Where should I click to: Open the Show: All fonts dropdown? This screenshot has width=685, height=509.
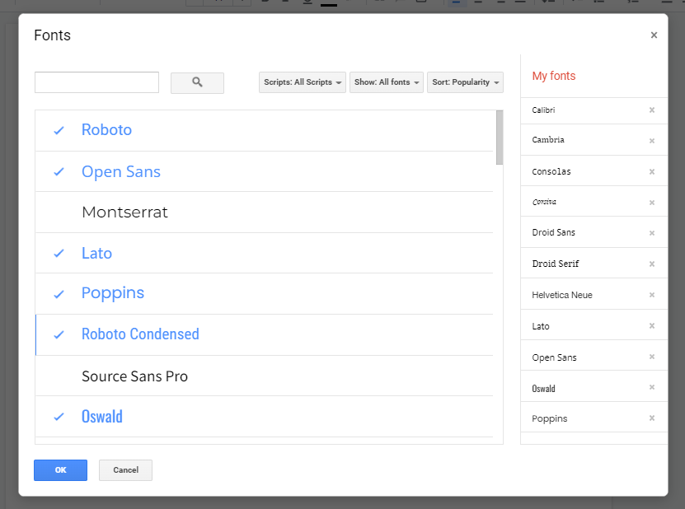tap(386, 82)
